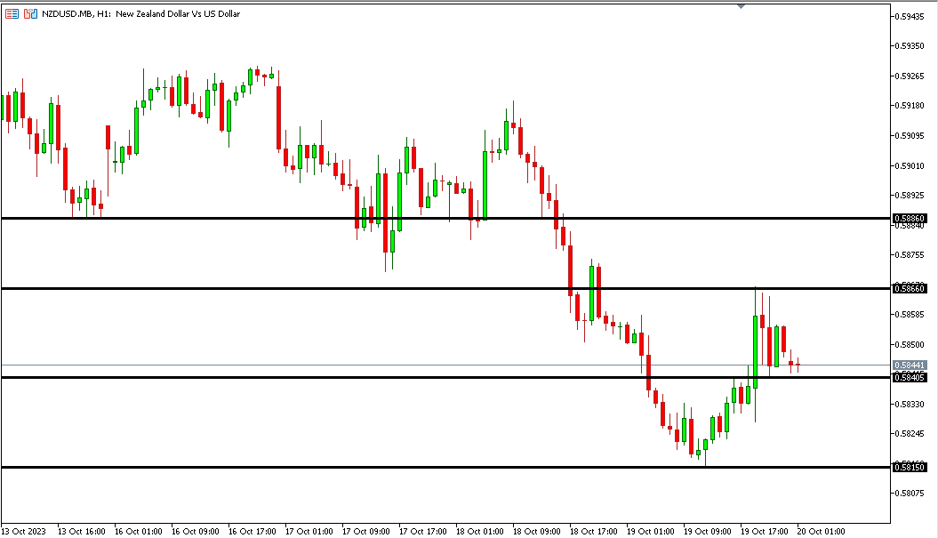Click price scale value 0.58075
This screenshot has width=938, height=538.
coord(910,494)
